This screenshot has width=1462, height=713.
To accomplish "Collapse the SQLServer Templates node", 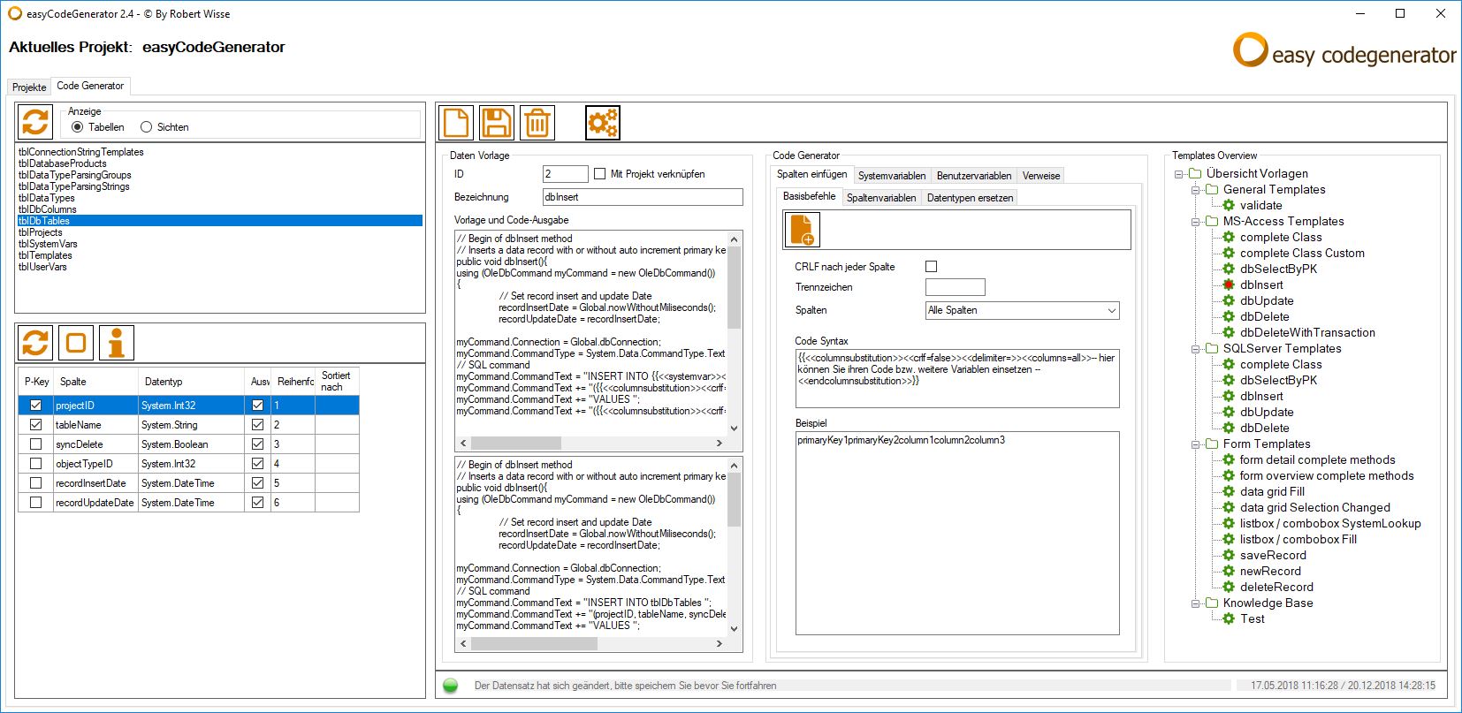I will click(x=1195, y=349).
